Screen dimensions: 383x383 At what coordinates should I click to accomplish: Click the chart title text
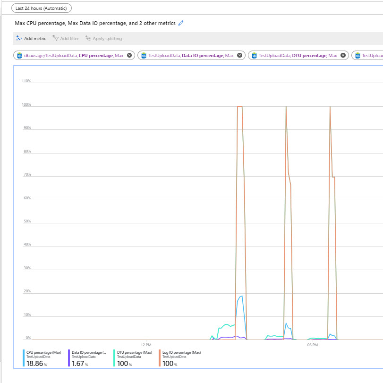[x=95, y=23]
